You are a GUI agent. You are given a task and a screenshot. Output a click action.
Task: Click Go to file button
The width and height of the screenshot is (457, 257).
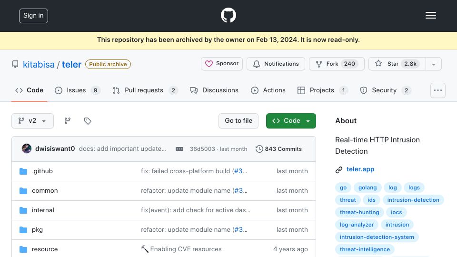click(238, 120)
